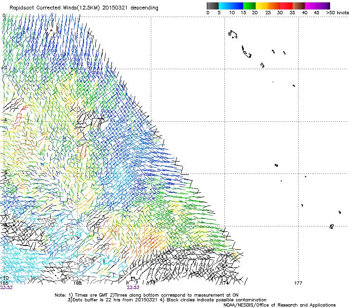The image size is (351, 308).
Task: Click the latitude label '0' at top left
Action: click(x=4, y=16)
